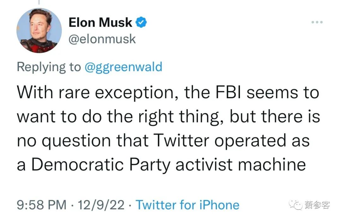Click the Twitter for iPhone source link
Screen dimensions: 341x220
click(x=188, y=205)
